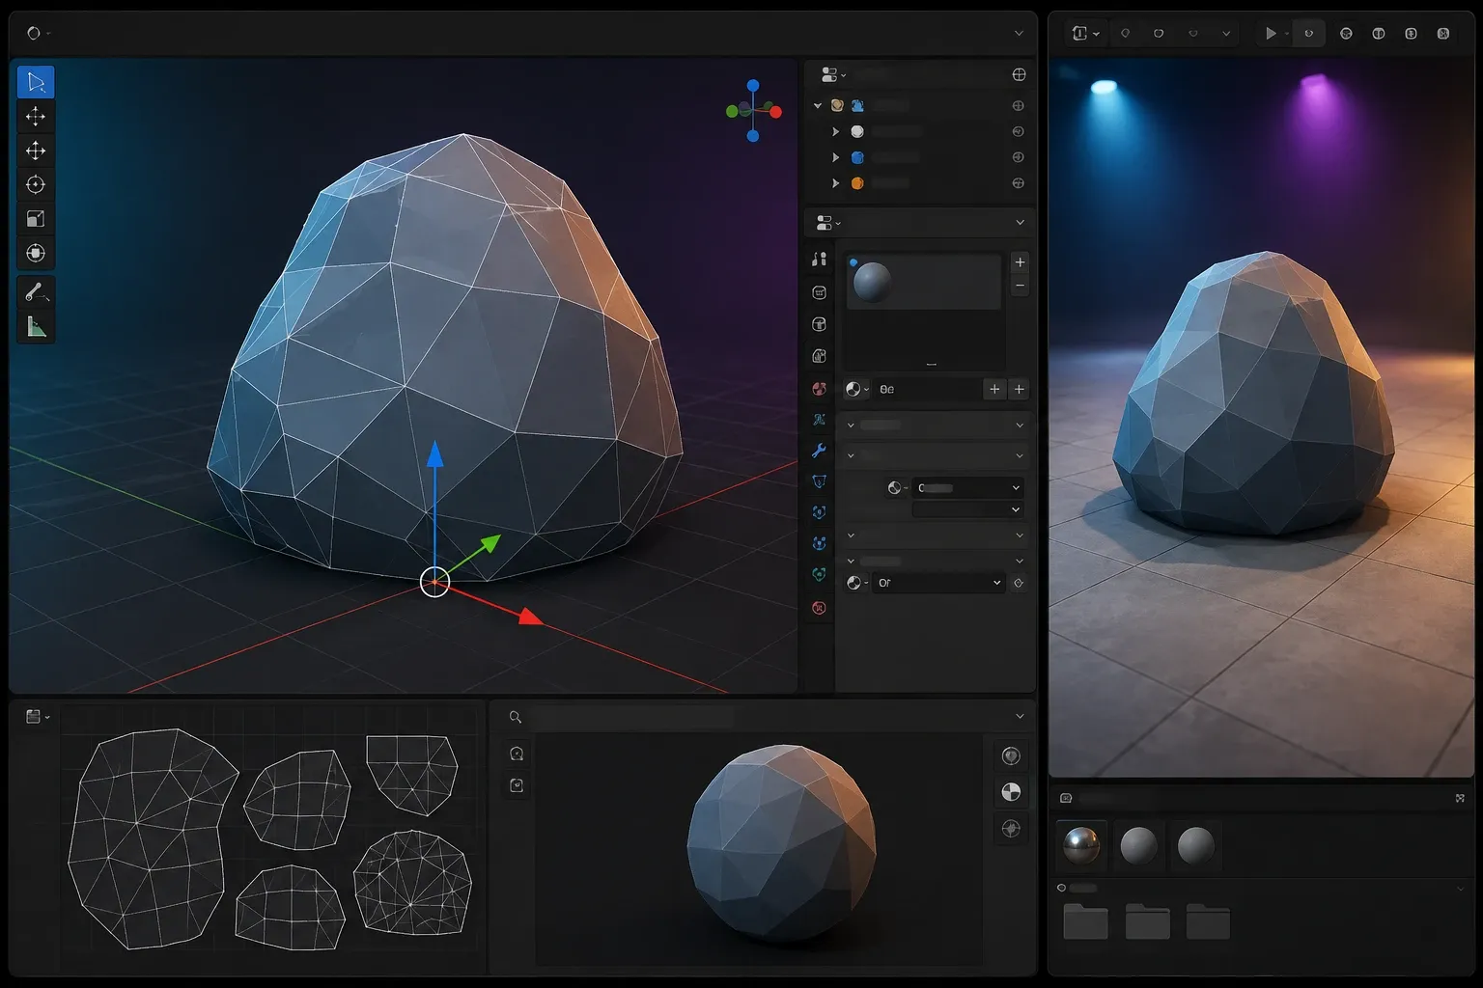Viewport: 1483px width, 988px height.
Task: Click the outliner filter icon at top right
Action: pos(1019,74)
